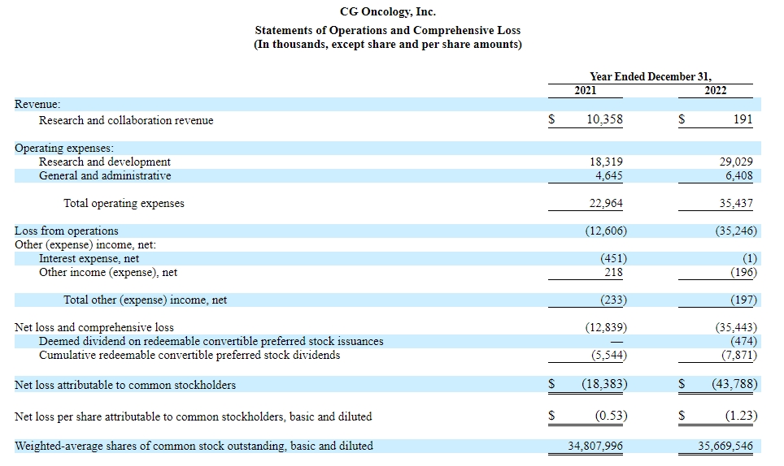Click 'Deemed dividend on redeemable convertible' label
The width and height of the screenshot is (784, 466).
click(x=211, y=341)
